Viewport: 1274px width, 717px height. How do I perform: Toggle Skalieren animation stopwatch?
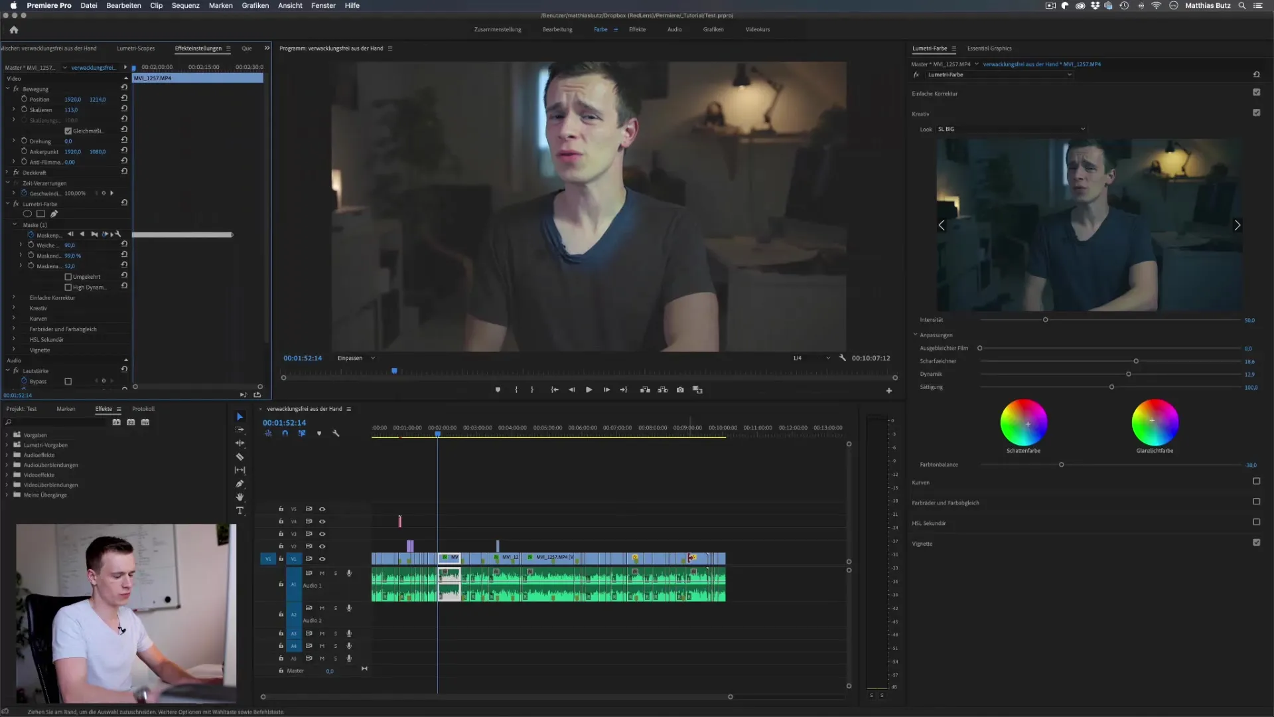tap(24, 110)
